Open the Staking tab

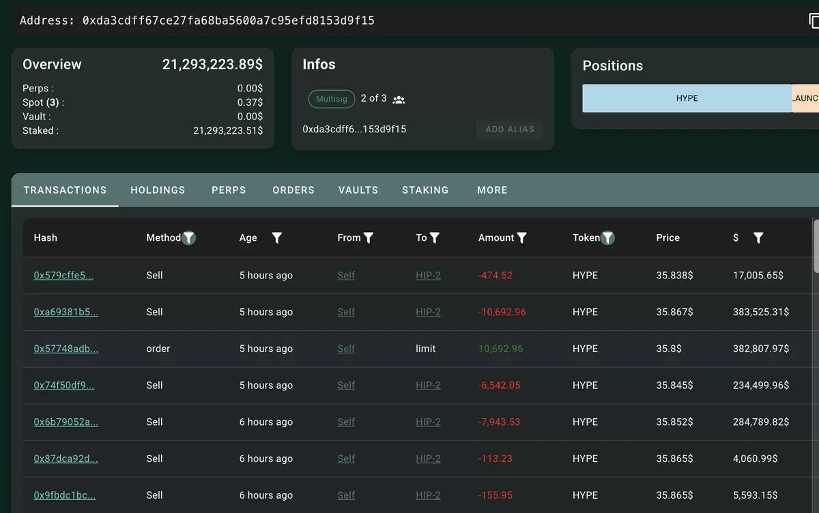click(x=425, y=190)
